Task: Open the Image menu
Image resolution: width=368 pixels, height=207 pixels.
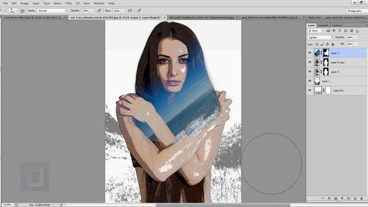Action: (24, 3)
